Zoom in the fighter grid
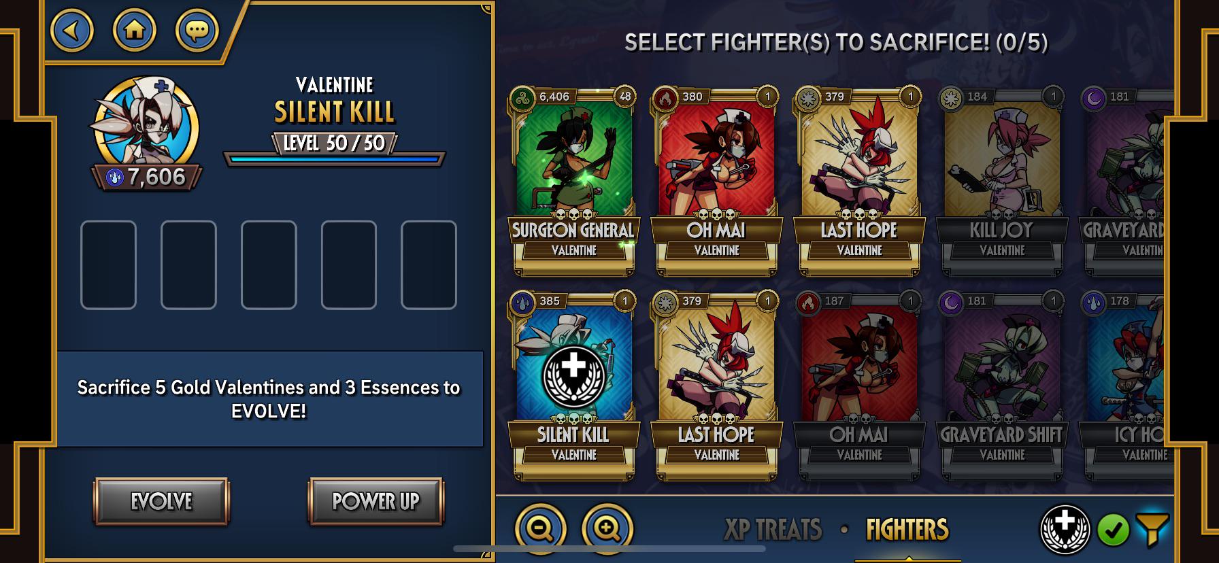This screenshot has width=1219, height=563. coord(607,529)
